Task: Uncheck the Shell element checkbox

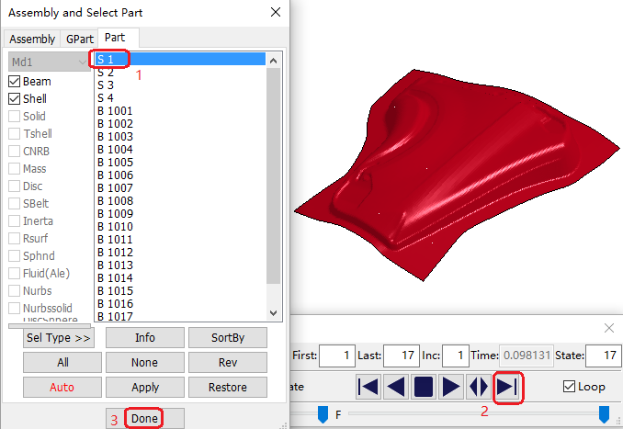Action: coord(15,99)
